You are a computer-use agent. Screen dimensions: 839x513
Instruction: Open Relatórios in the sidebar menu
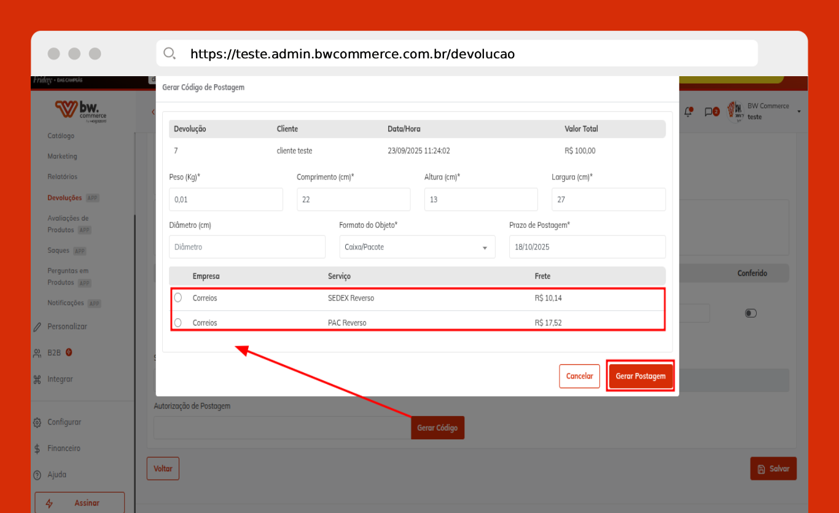point(63,177)
